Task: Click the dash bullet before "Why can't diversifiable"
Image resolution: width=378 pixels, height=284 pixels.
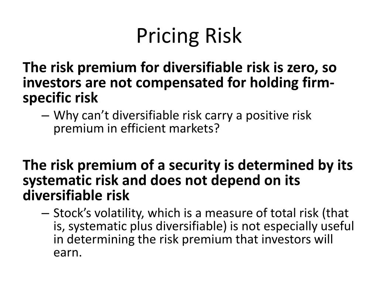Action: coord(45,116)
